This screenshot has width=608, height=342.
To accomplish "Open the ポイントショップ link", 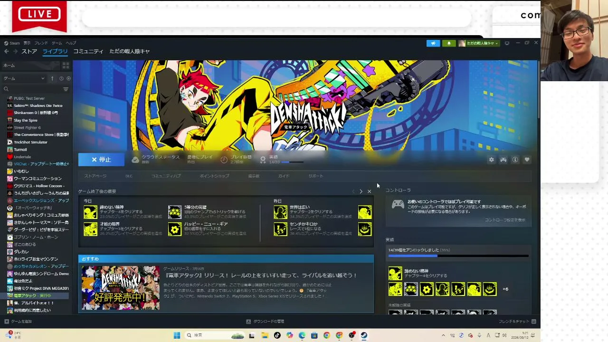I will (x=214, y=176).
